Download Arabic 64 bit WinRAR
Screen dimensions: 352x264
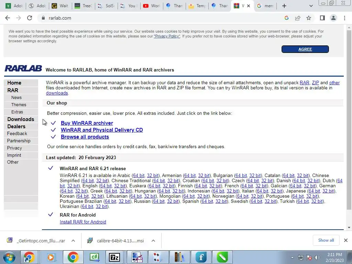[x=139, y=176]
